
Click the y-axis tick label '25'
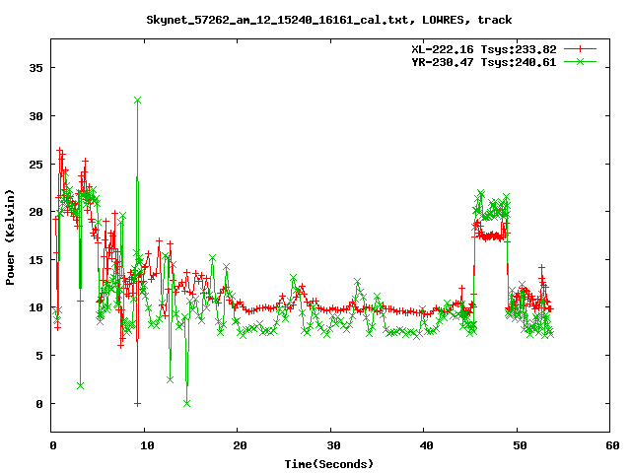point(35,165)
